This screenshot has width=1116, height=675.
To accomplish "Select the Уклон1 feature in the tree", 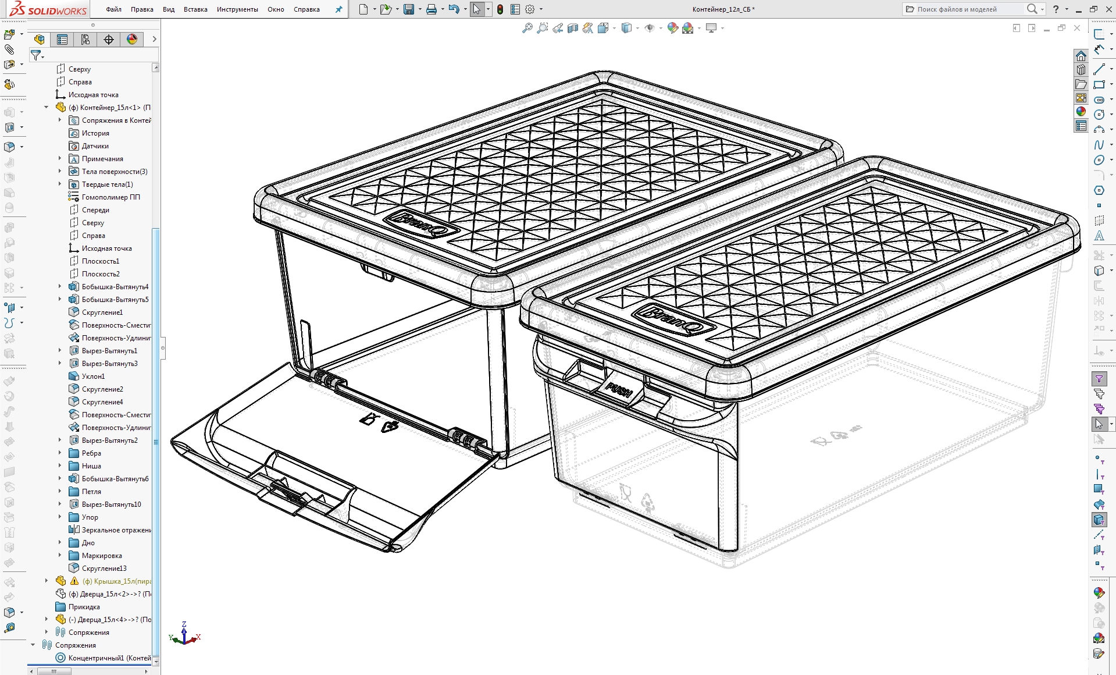I will coord(93,376).
